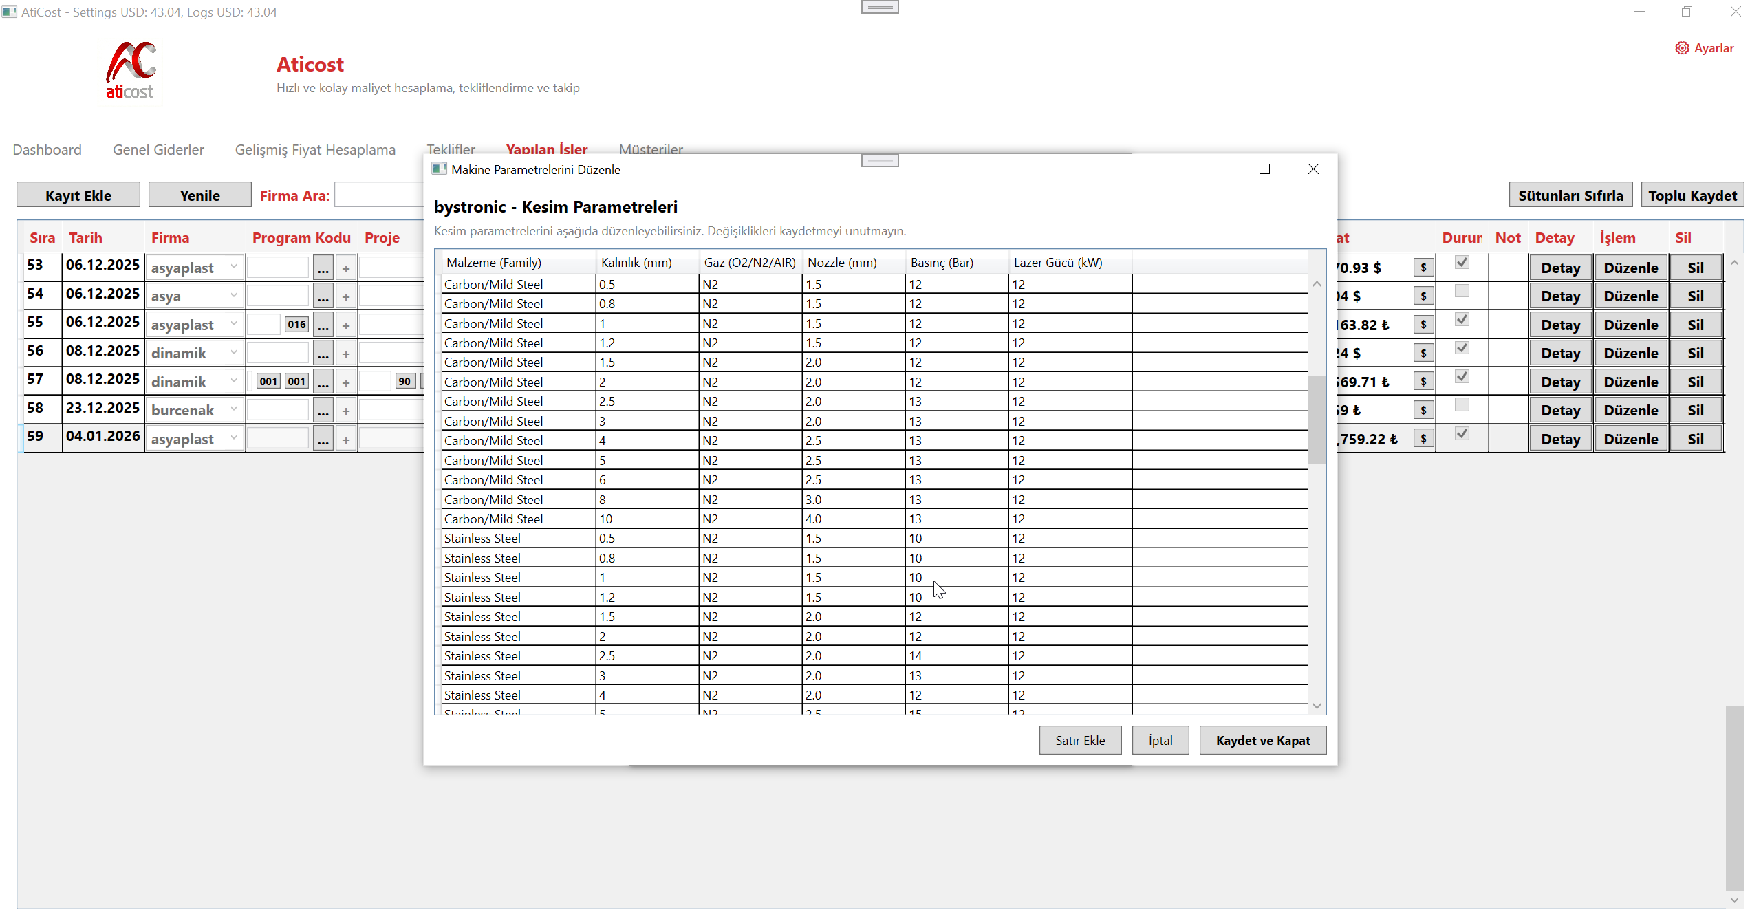The width and height of the screenshot is (1761, 921).
Task: Click the plus icon in row 55
Action: coord(346,325)
